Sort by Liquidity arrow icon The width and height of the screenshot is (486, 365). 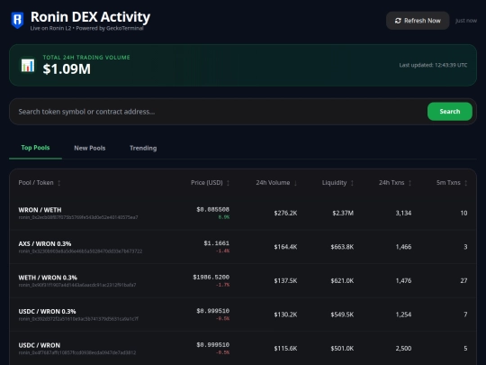pyautogui.click(x=352, y=183)
